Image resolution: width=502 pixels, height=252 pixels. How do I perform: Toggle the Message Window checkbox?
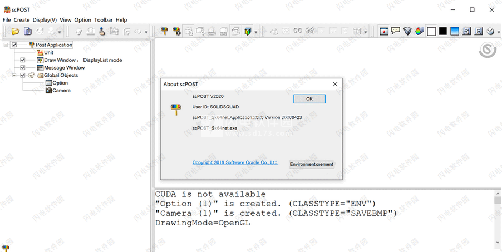[x=22, y=68]
